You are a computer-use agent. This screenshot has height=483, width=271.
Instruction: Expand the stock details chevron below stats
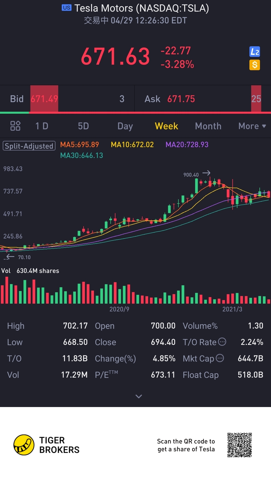(139, 396)
